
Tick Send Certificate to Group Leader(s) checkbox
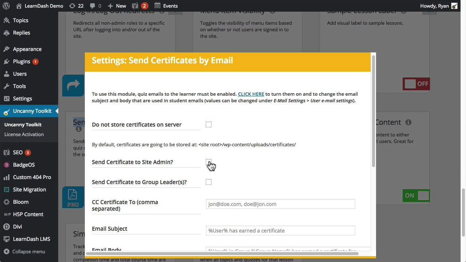[x=209, y=182]
